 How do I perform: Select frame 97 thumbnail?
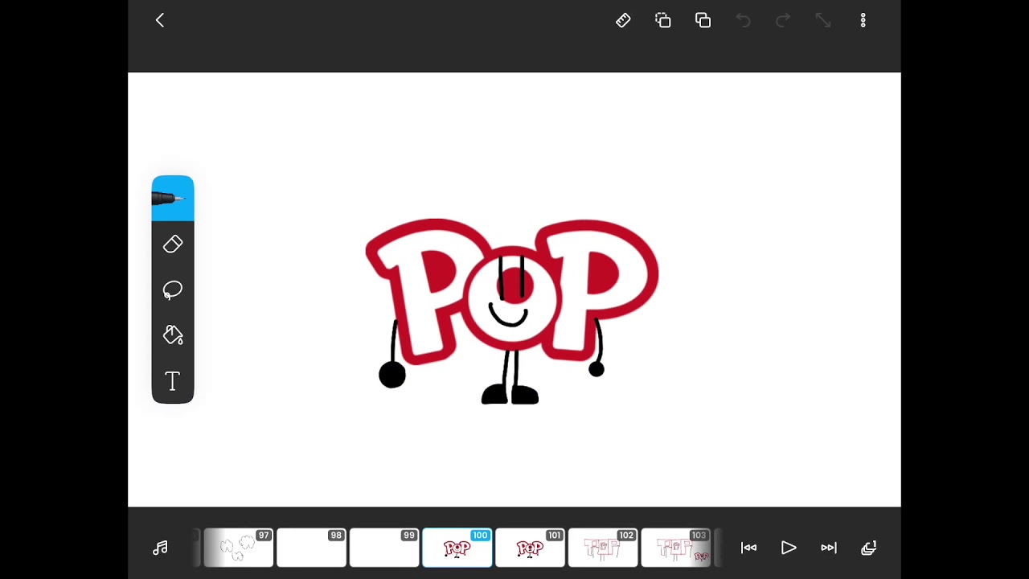239,548
